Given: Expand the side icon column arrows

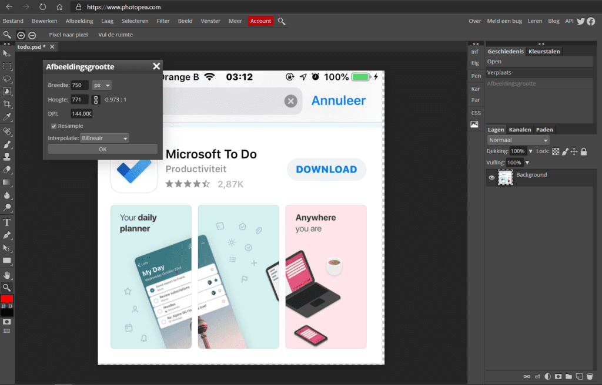Looking at the screenshot, I should point(476,43).
